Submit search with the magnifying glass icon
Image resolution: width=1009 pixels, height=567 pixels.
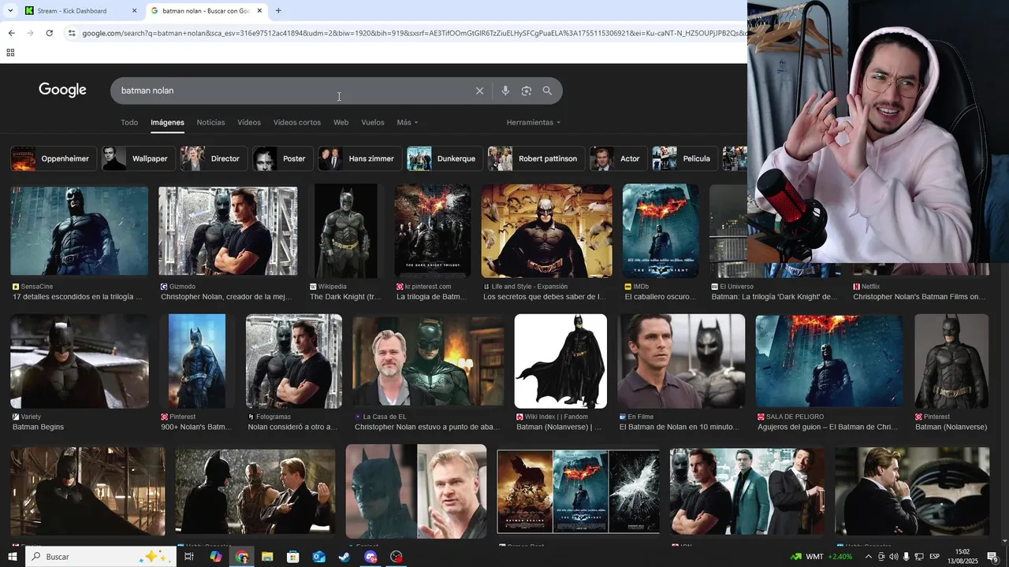click(547, 91)
